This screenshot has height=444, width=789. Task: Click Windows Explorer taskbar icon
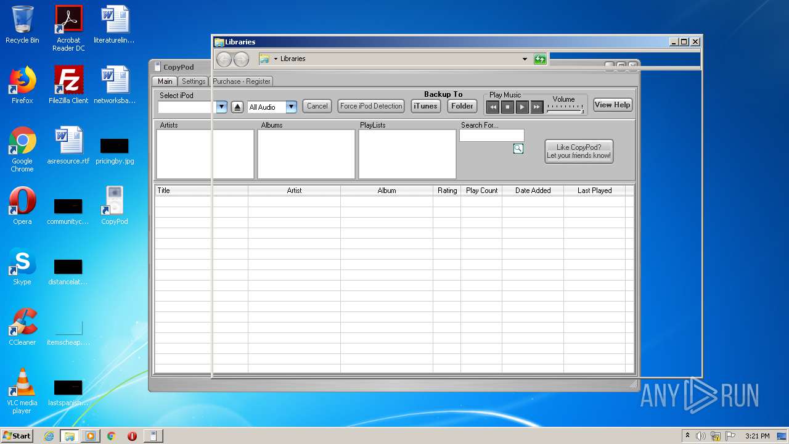[70, 436]
